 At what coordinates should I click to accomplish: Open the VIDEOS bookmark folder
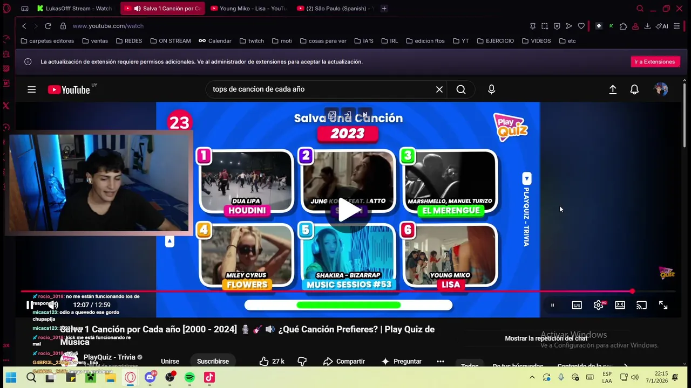click(536, 41)
